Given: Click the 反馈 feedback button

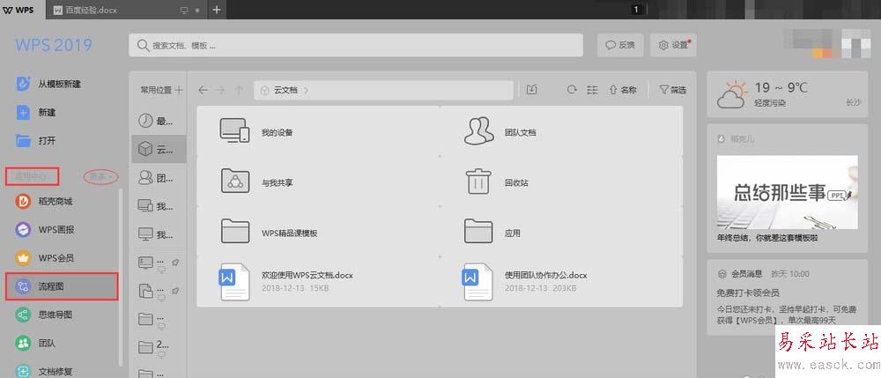Looking at the screenshot, I should 619,46.
